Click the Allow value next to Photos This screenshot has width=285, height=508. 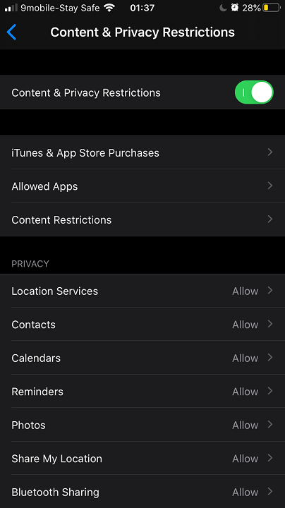tap(245, 425)
